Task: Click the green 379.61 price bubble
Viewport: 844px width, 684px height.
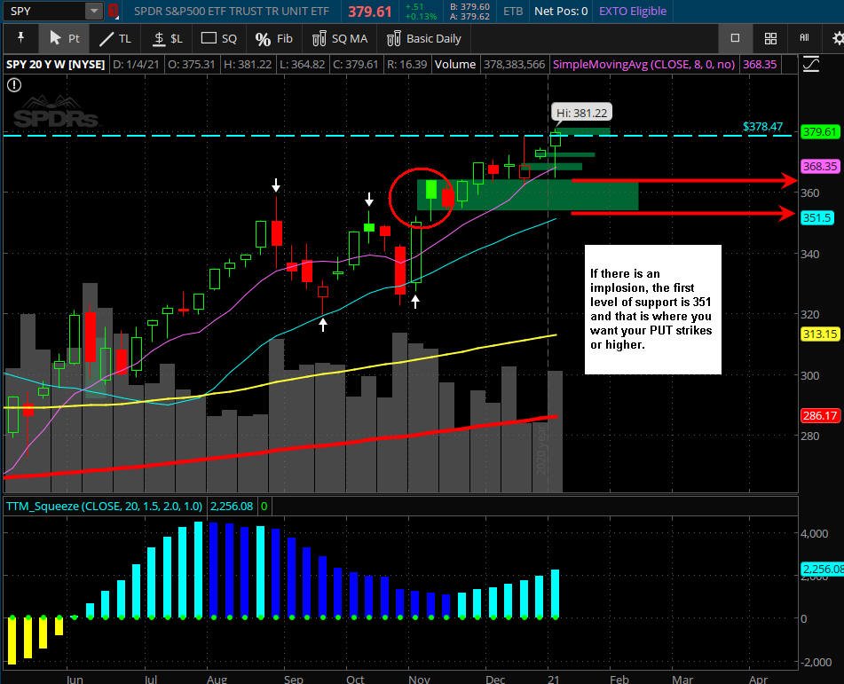Action: pyautogui.click(x=819, y=132)
